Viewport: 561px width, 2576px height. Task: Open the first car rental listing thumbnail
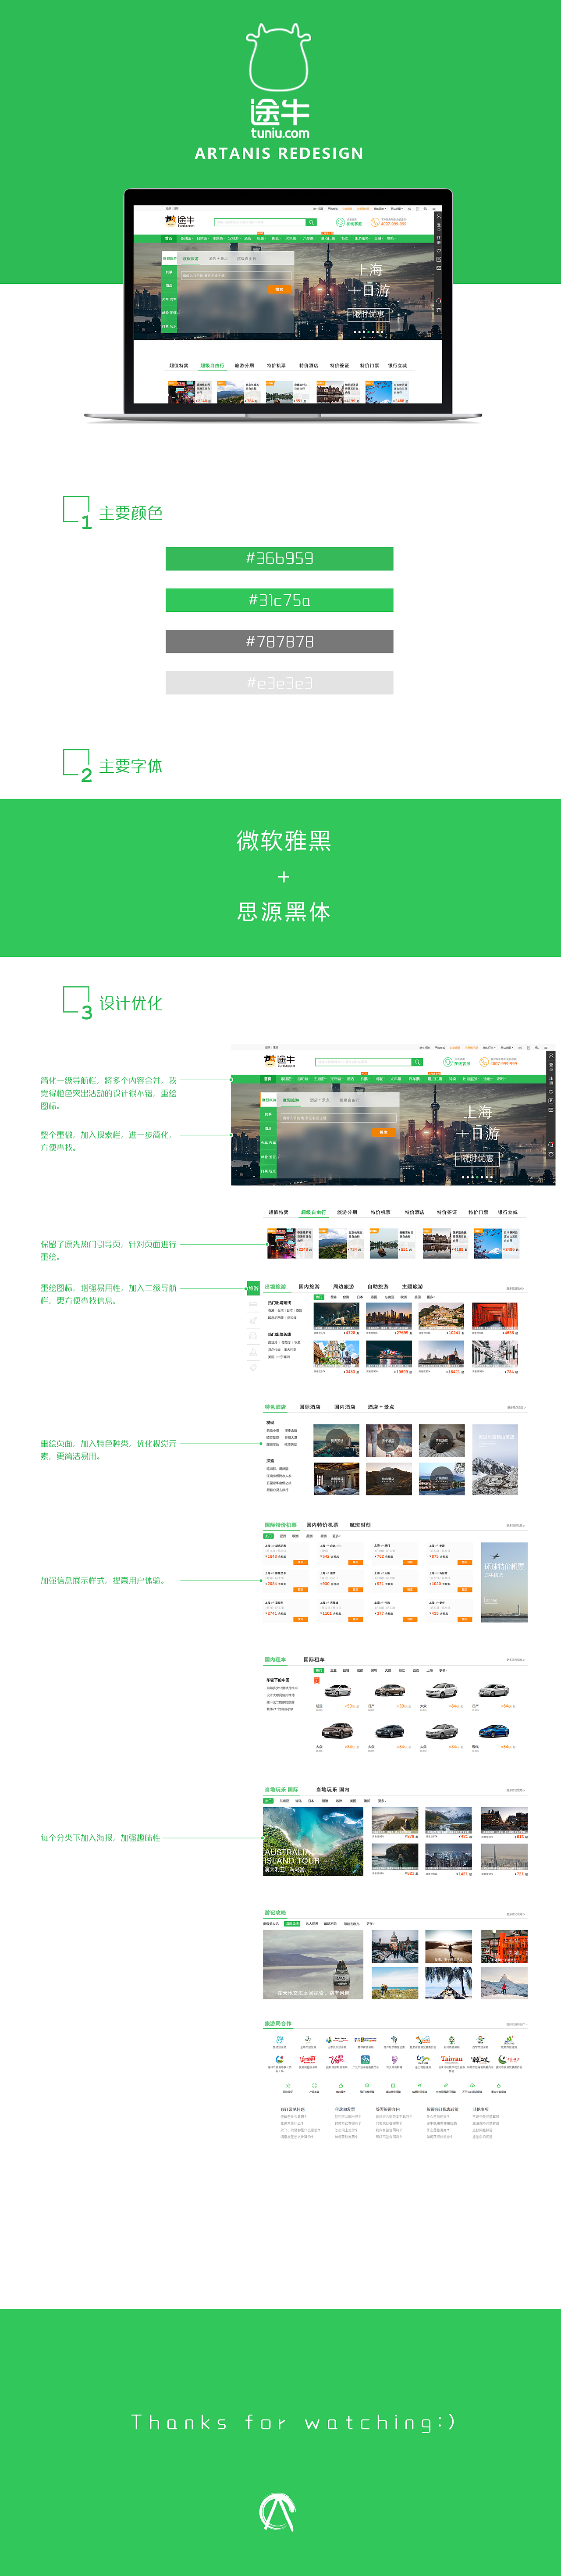coord(339,1690)
